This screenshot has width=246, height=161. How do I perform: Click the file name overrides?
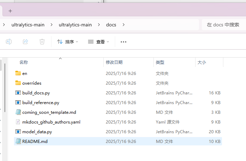pyautogui.click(x=32, y=83)
